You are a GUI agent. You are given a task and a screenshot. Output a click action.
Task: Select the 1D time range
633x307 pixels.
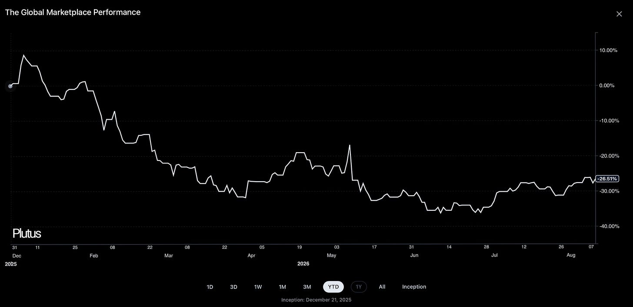pyautogui.click(x=210, y=287)
